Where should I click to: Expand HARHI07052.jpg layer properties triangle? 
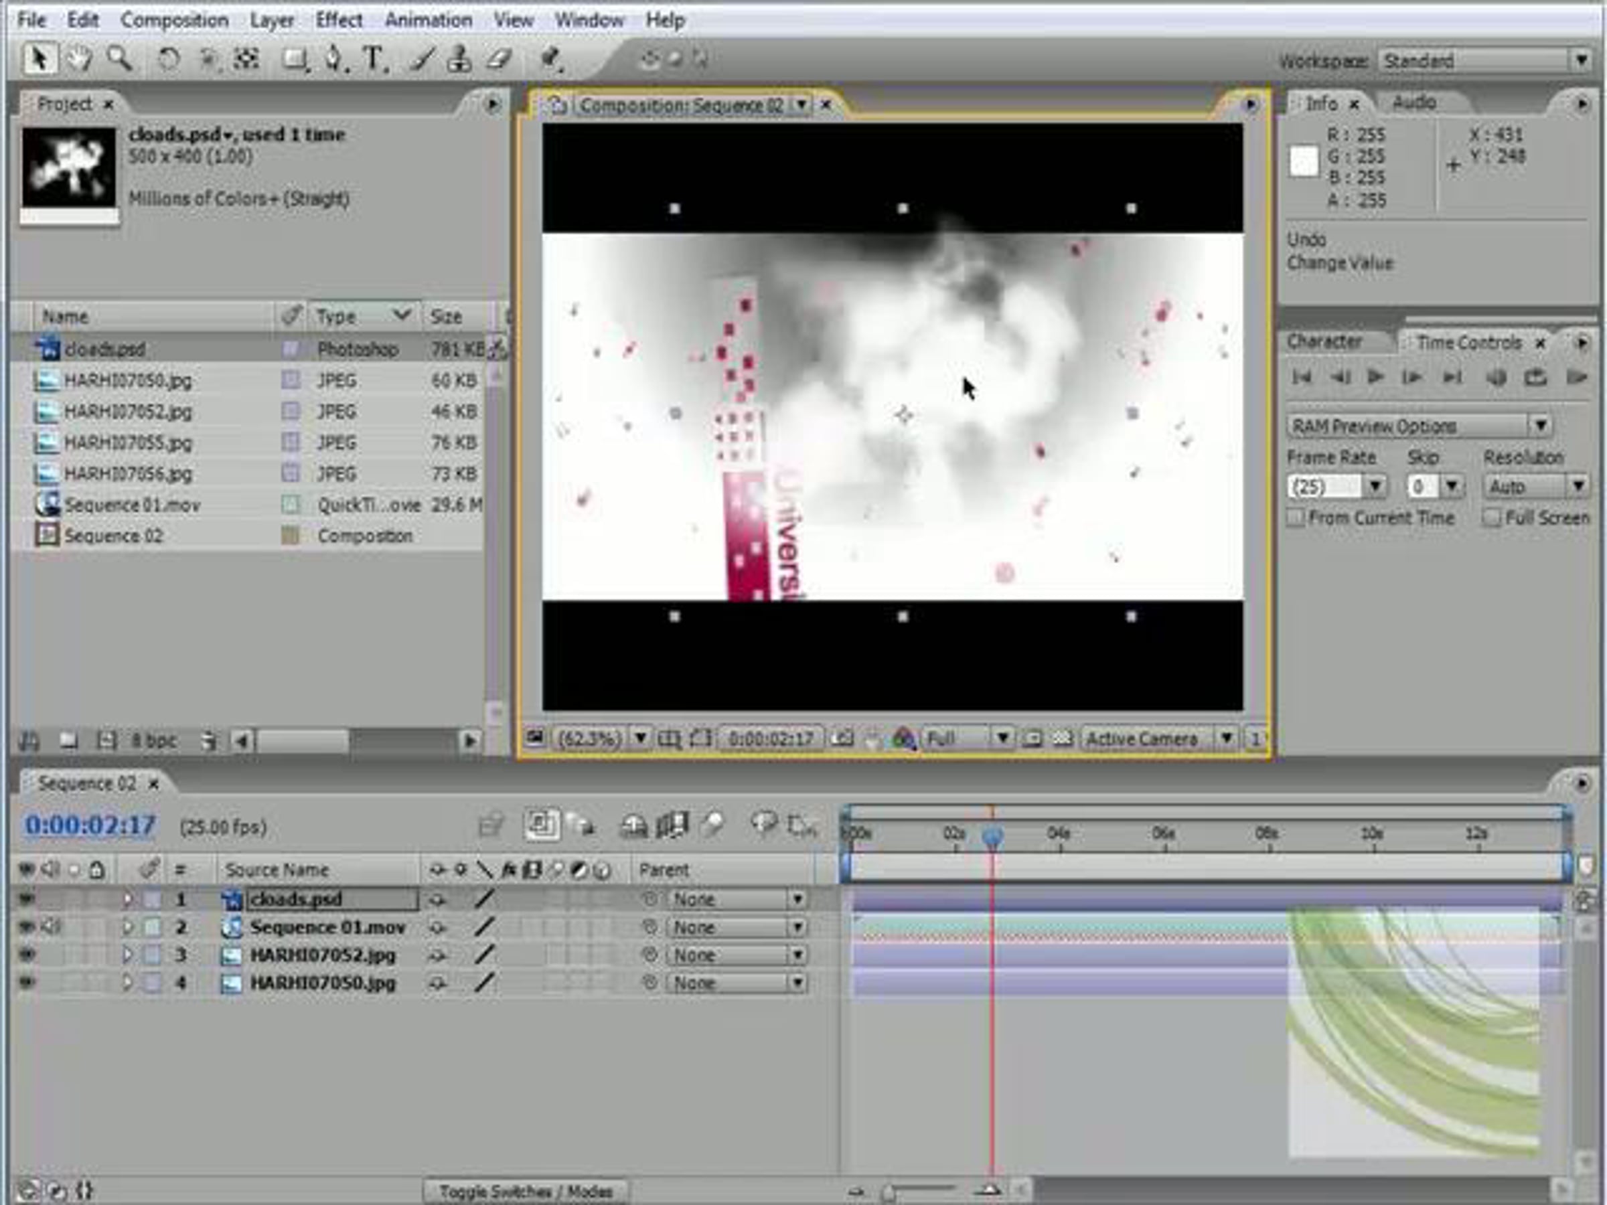(128, 955)
